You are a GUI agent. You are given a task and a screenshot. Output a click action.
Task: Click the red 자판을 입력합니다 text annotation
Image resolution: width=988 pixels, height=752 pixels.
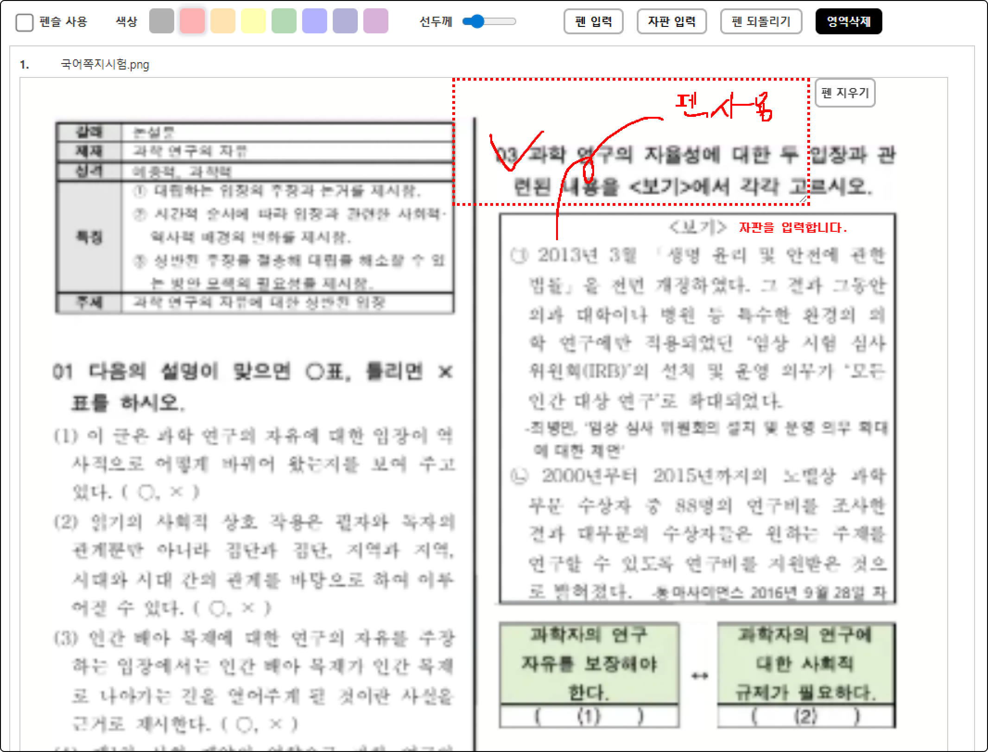(x=792, y=228)
